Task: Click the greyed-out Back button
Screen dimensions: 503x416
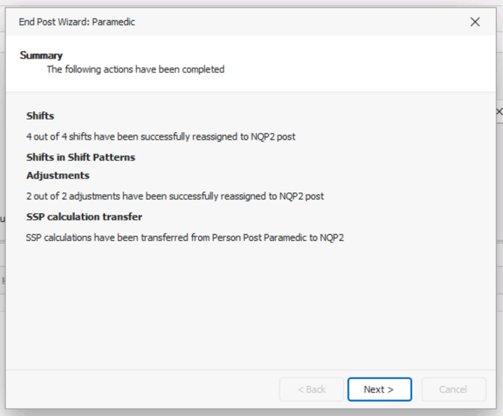Action: click(312, 389)
